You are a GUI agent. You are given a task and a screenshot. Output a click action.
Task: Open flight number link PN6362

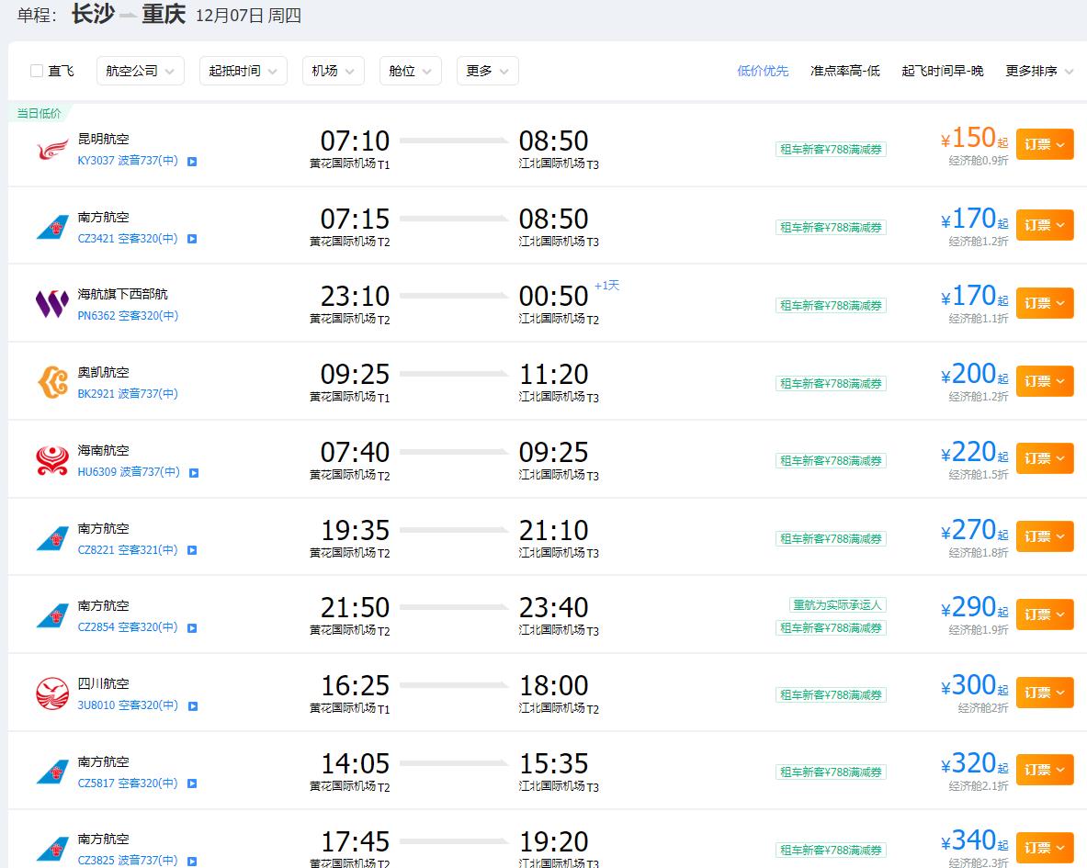(x=96, y=316)
